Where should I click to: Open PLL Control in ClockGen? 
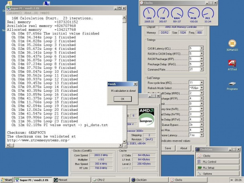218,162
